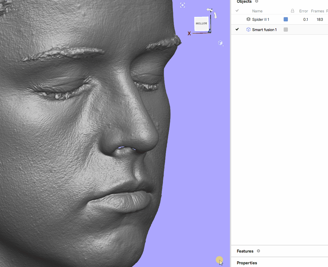Viewport: 328px width, 267px height.
Task: Enable visibility checkmark for Spider II 1
Action: coord(237,19)
